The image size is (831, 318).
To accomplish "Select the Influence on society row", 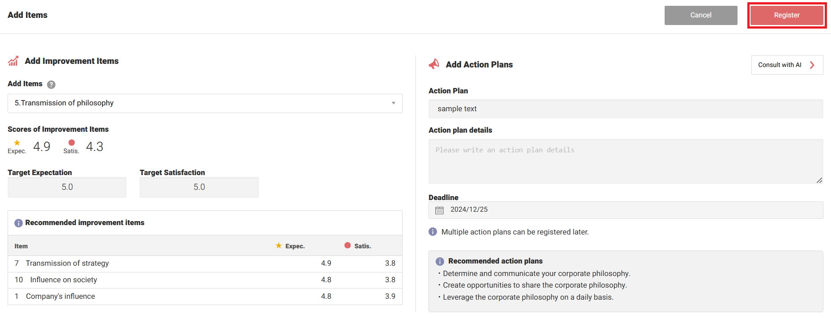I will 205,280.
